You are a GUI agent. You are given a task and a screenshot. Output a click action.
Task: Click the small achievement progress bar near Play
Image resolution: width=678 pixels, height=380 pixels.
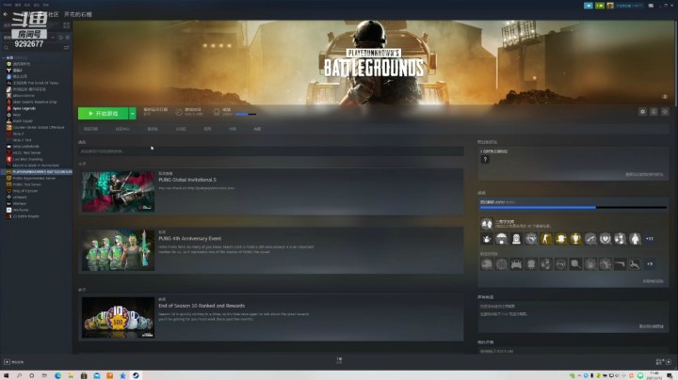coord(246,115)
